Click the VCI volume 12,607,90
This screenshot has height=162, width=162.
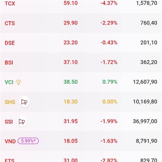145,82
